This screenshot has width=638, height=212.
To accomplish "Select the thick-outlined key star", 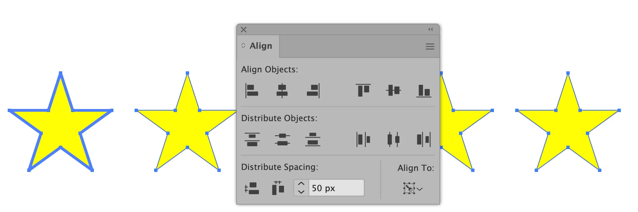I will 61,121.
